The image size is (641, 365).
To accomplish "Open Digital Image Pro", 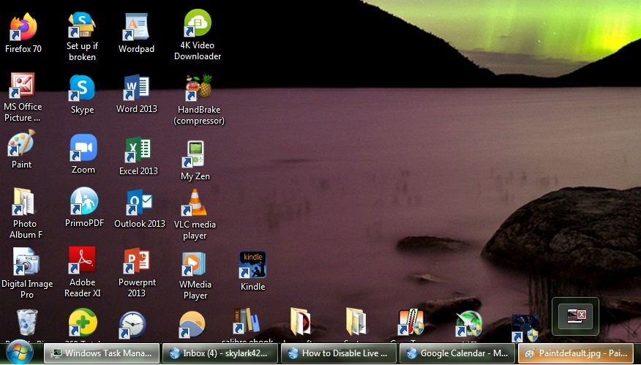I will (x=27, y=273).
